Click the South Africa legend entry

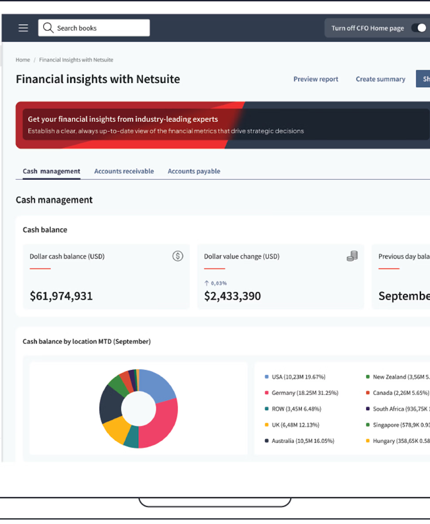(x=398, y=409)
